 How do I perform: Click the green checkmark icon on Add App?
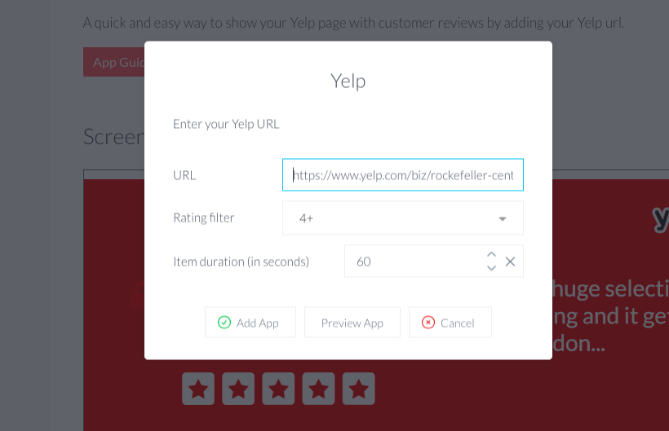tap(224, 323)
